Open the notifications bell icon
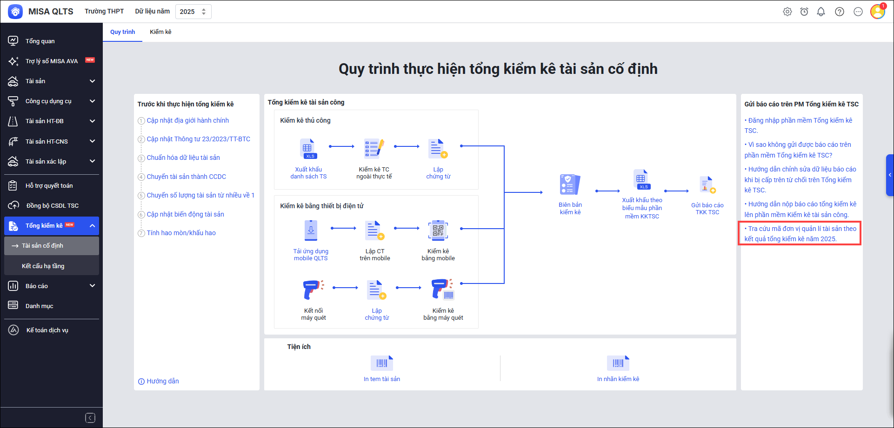Image resolution: width=894 pixels, height=428 pixels. [821, 12]
